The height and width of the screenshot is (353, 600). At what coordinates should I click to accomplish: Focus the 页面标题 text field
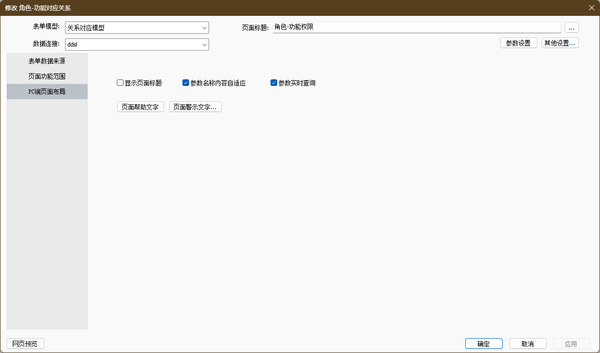[x=416, y=28]
